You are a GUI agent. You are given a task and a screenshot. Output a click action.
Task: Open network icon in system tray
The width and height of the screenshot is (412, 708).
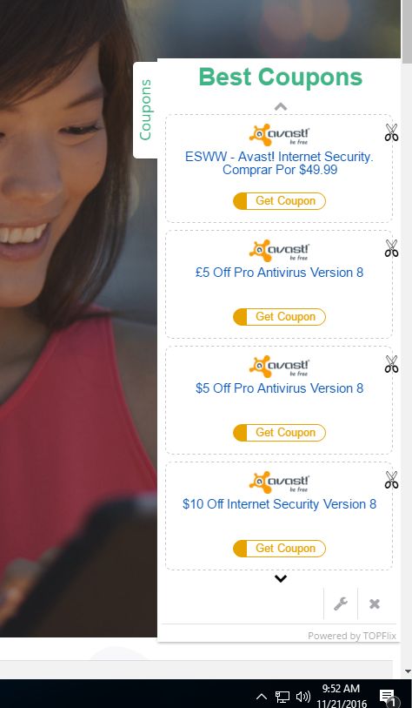tap(282, 697)
